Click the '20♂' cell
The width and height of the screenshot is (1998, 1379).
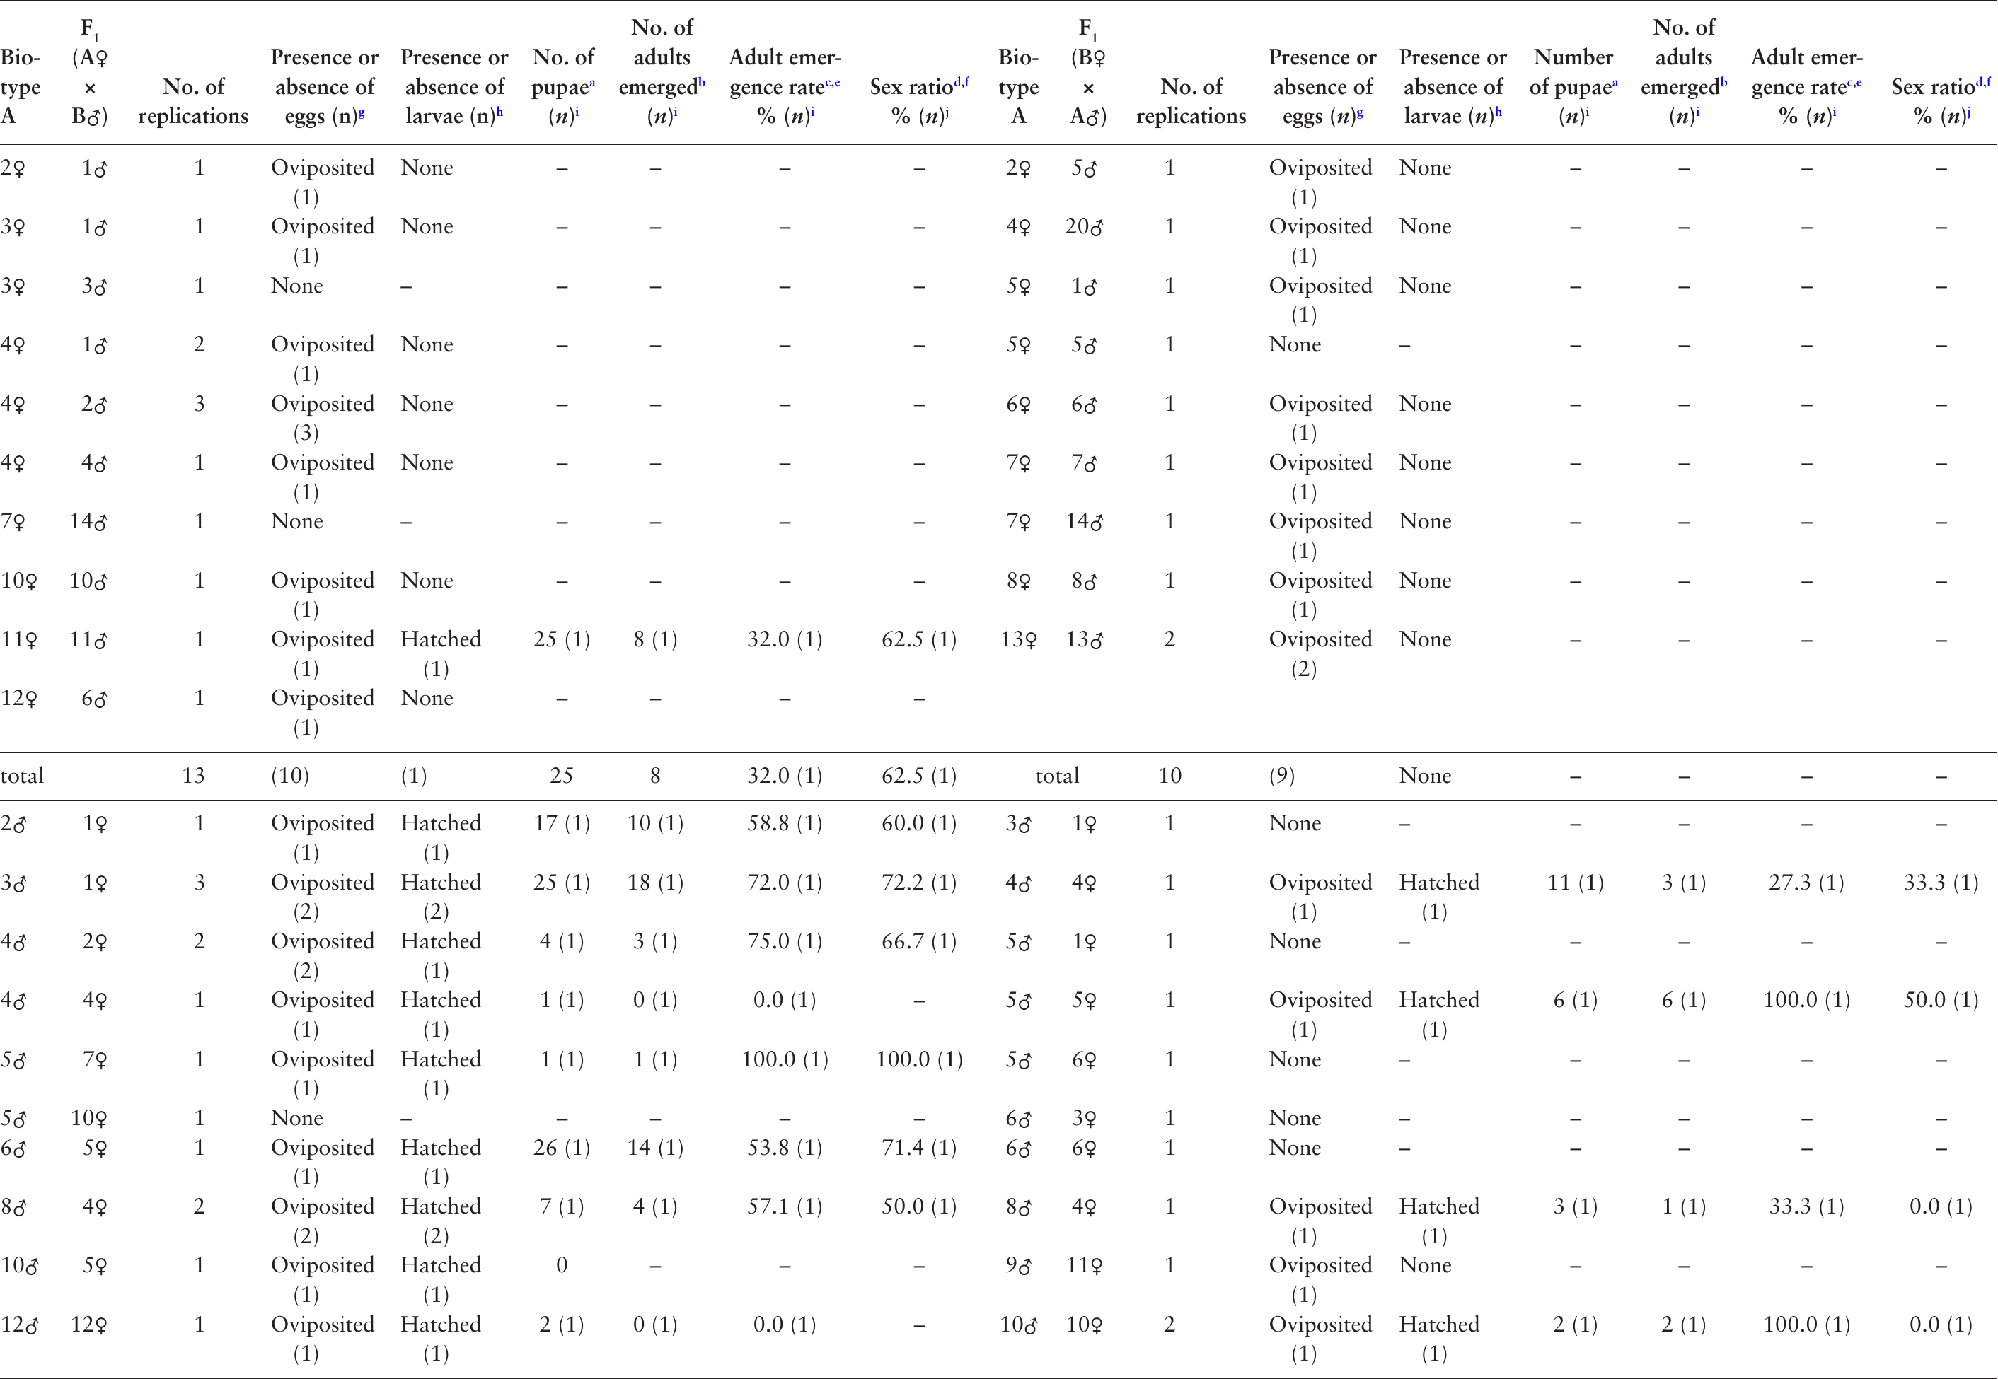coord(1084,227)
